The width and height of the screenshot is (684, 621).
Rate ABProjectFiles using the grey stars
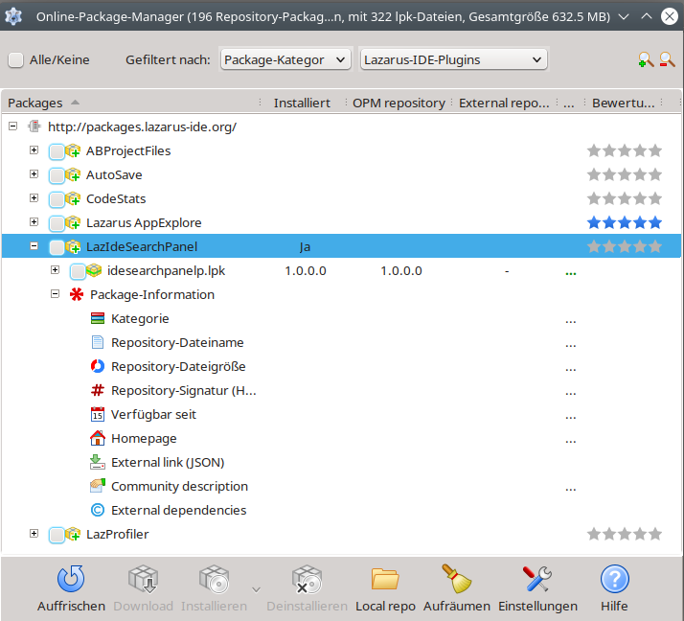[625, 150]
